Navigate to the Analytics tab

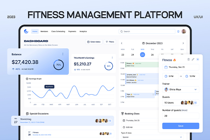click(x=83, y=31)
